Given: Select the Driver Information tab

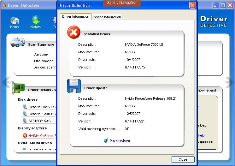Looking at the screenshot, I should click(x=76, y=16).
